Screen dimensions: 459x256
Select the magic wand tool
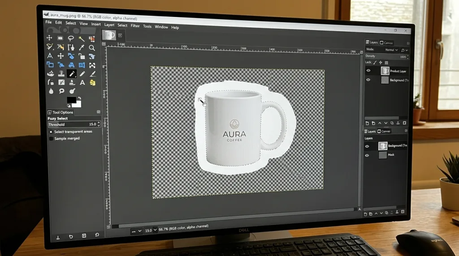tap(82, 38)
